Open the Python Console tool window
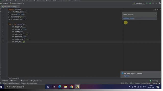This screenshot has height=91, width=163. coord(36,81)
